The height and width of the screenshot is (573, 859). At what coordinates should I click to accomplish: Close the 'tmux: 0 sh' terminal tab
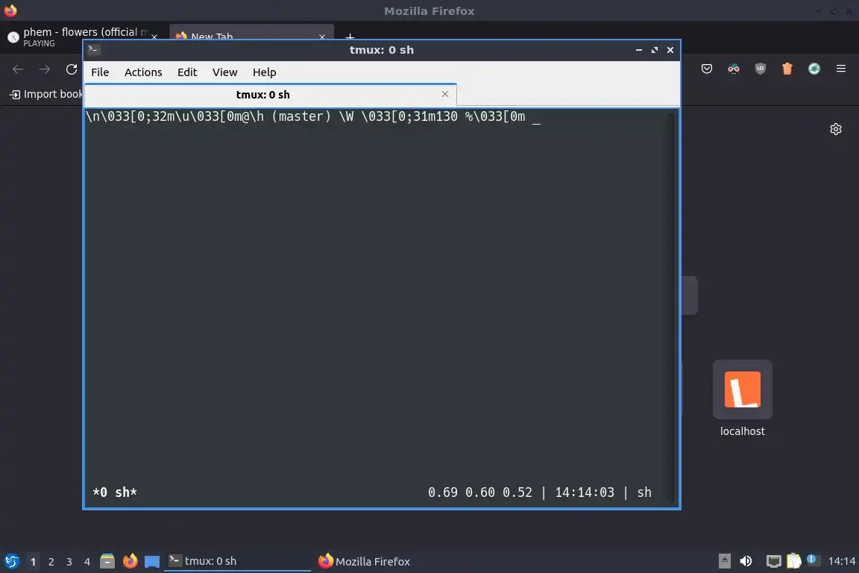click(x=445, y=94)
